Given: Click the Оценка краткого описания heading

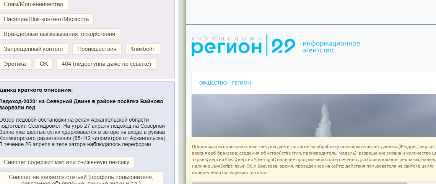Looking at the screenshot, I should [36, 90].
